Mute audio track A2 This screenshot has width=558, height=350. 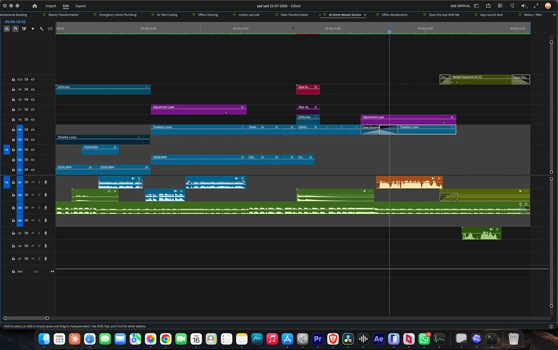coord(33,195)
